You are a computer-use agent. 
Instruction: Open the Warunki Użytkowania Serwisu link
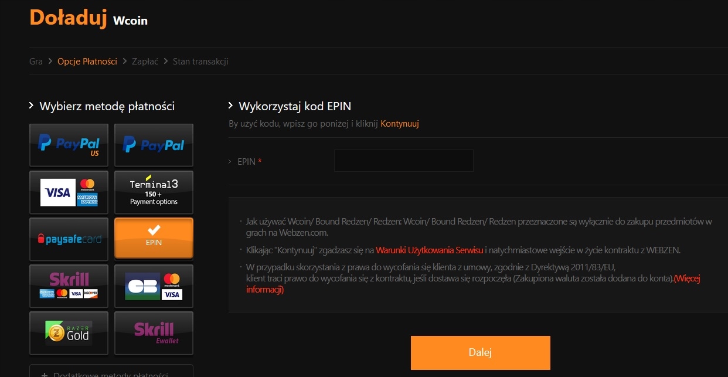pyautogui.click(x=430, y=250)
